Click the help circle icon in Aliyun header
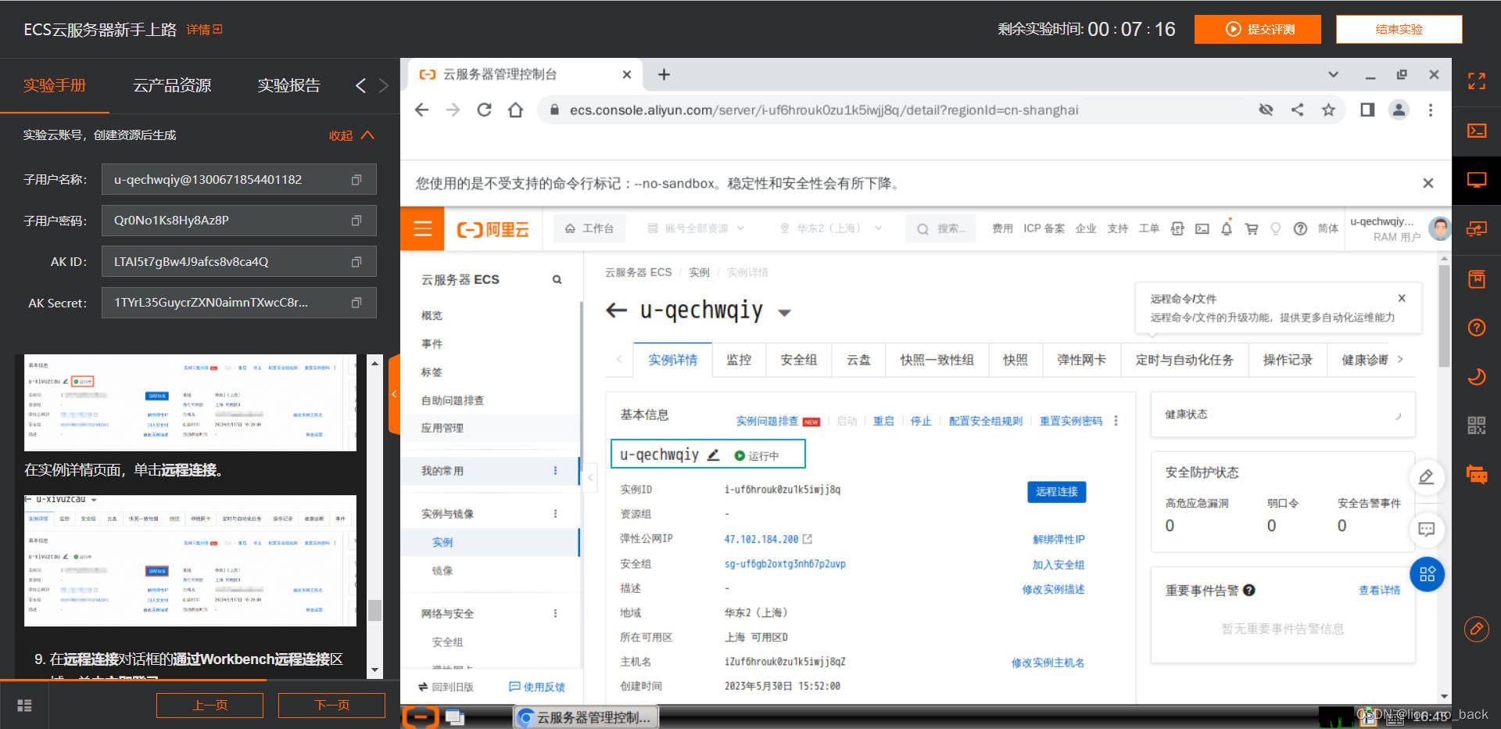Screen dimensions: 1501x729 click(x=1300, y=228)
